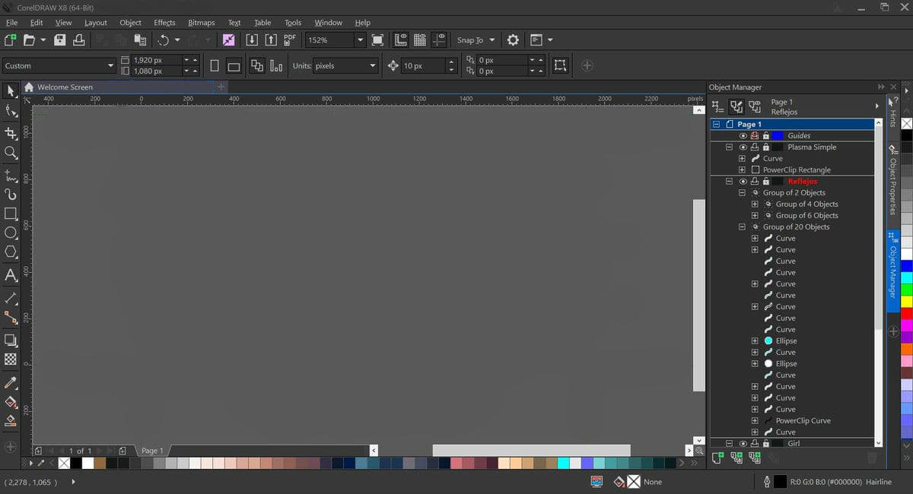This screenshot has width=913, height=494.
Task: Expand the PowerClip Rectangle item
Action: coord(742,169)
